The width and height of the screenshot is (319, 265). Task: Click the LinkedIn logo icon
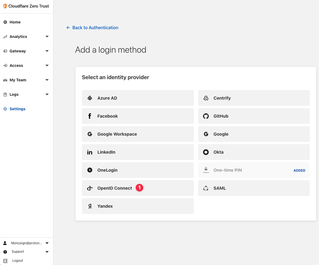pyautogui.click(x=90, y=152)
